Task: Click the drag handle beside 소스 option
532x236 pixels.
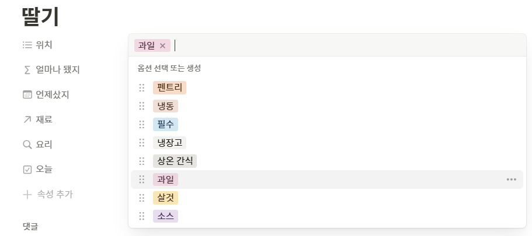Action: (141, 216)
